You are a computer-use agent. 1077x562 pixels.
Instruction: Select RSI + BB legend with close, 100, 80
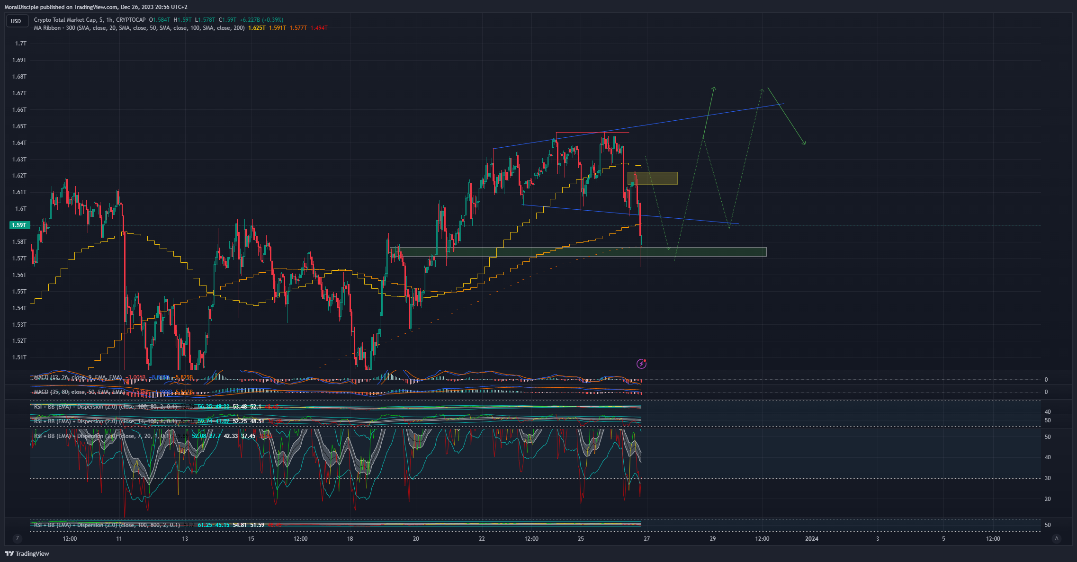106,407
